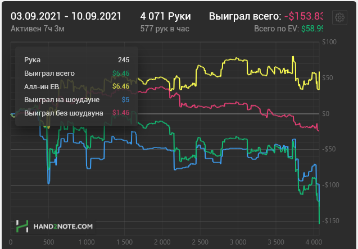Click the -$100 y-axis label
358x249 pixels.
[330, 185]
